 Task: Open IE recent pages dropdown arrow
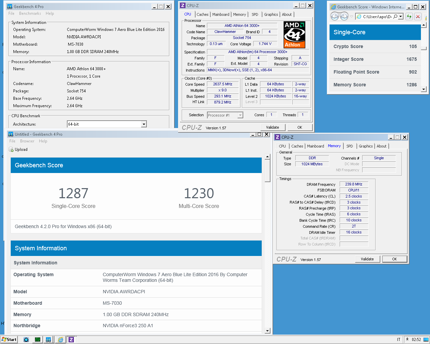[351, 16]
